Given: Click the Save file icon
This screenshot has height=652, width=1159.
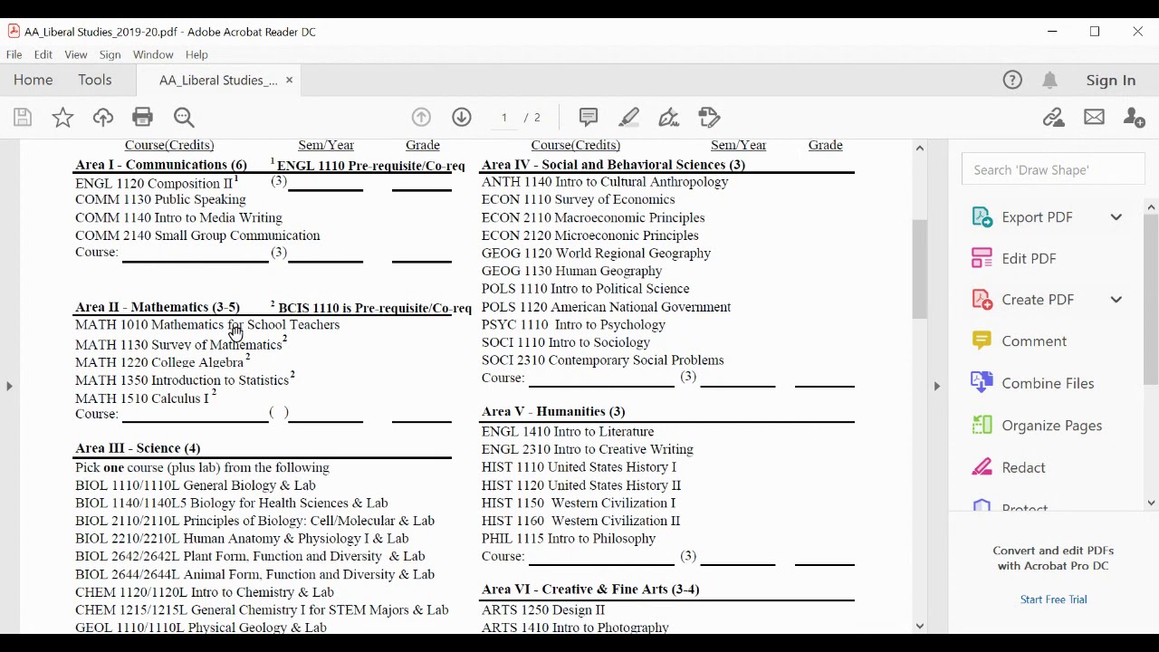Looking at the screenshot, I should coord(23,118).
